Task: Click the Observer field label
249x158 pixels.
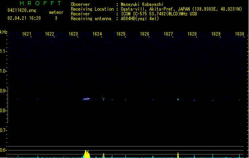Action: (80, 4)
